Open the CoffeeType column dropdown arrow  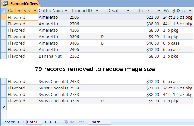[x=35, y=11]
